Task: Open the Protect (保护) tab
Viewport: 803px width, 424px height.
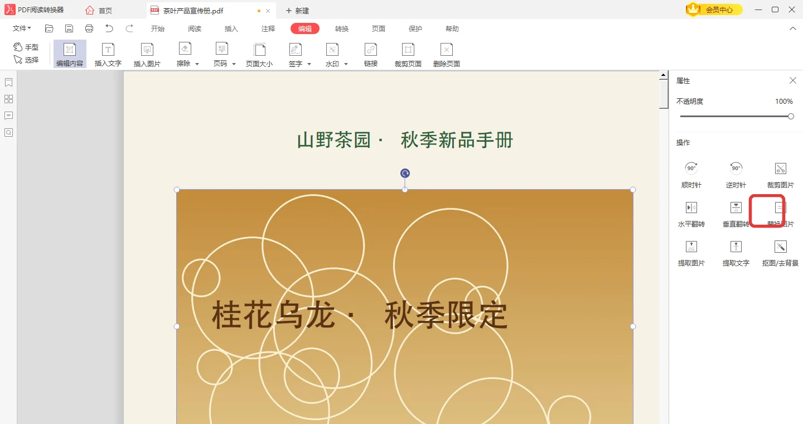Action: pyautogui.click(x=415, y=28)
